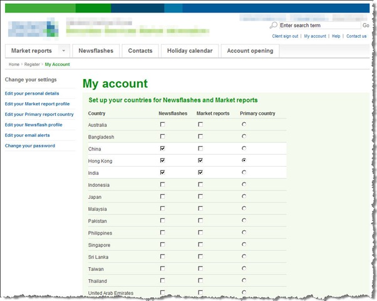This screenshot has height=301, width=377.
Task: Select Australia as primary country
Action: click(244, 124)
